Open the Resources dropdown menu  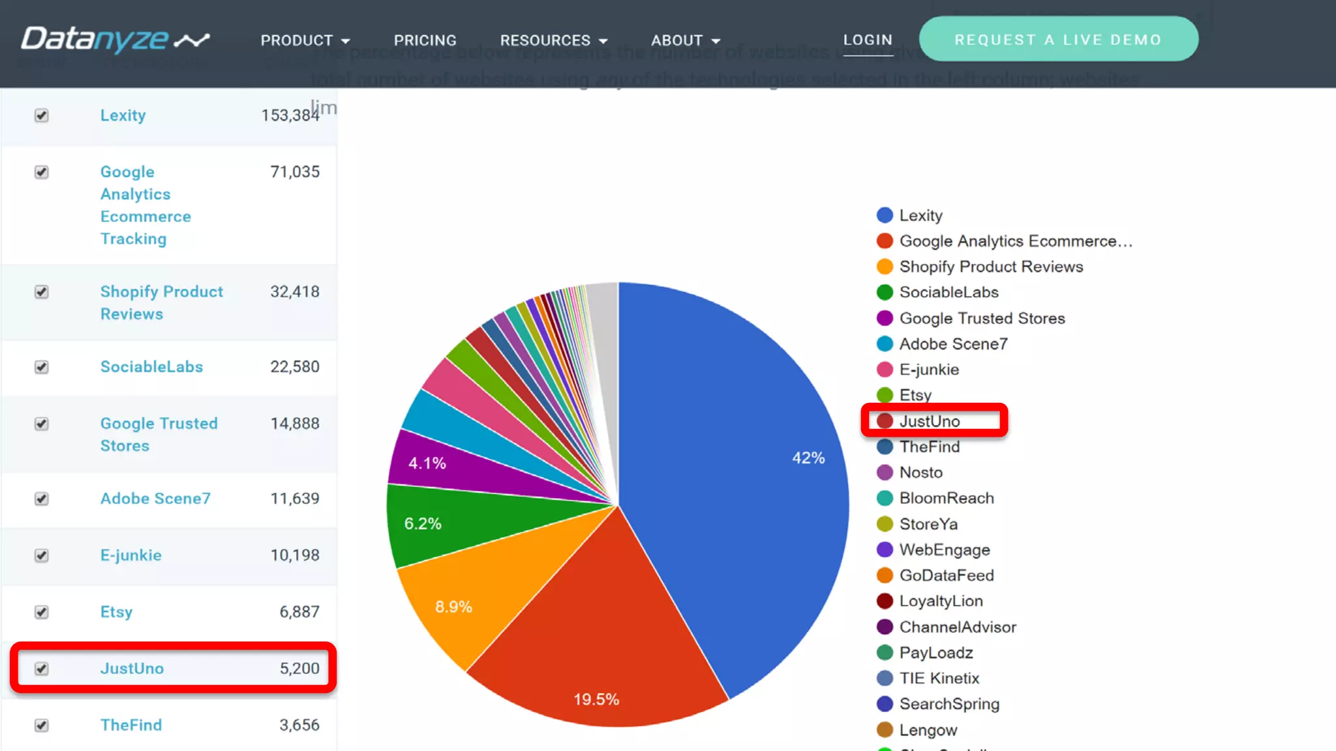(553, 40)
